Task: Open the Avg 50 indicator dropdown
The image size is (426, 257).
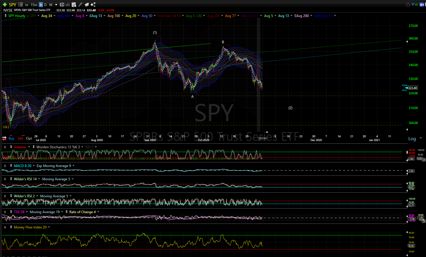Action: pyautogui.click(x=155, y=16)
